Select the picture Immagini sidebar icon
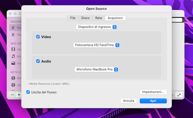193x118 pixels. point(13,63)
